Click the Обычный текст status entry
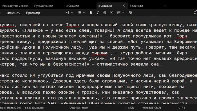This screenshot has height=111, width=197. tap(79, 108)
